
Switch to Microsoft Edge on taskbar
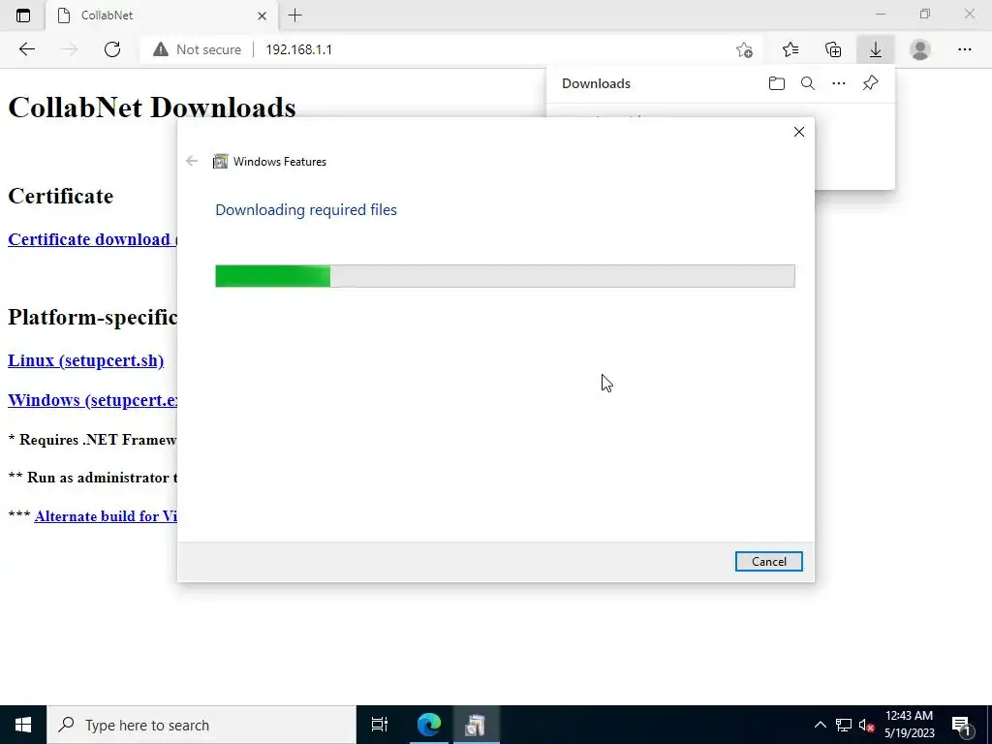[x=428, y=725]
